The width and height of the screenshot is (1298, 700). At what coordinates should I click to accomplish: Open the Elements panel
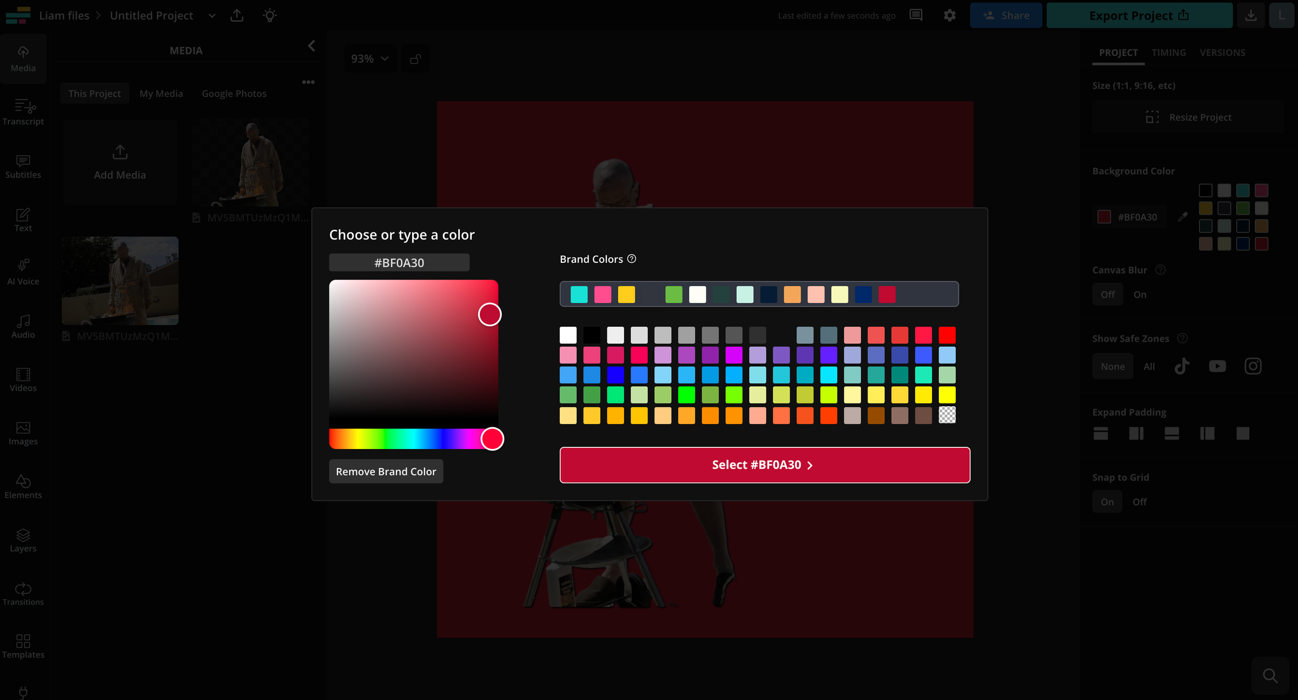(23, 486)
